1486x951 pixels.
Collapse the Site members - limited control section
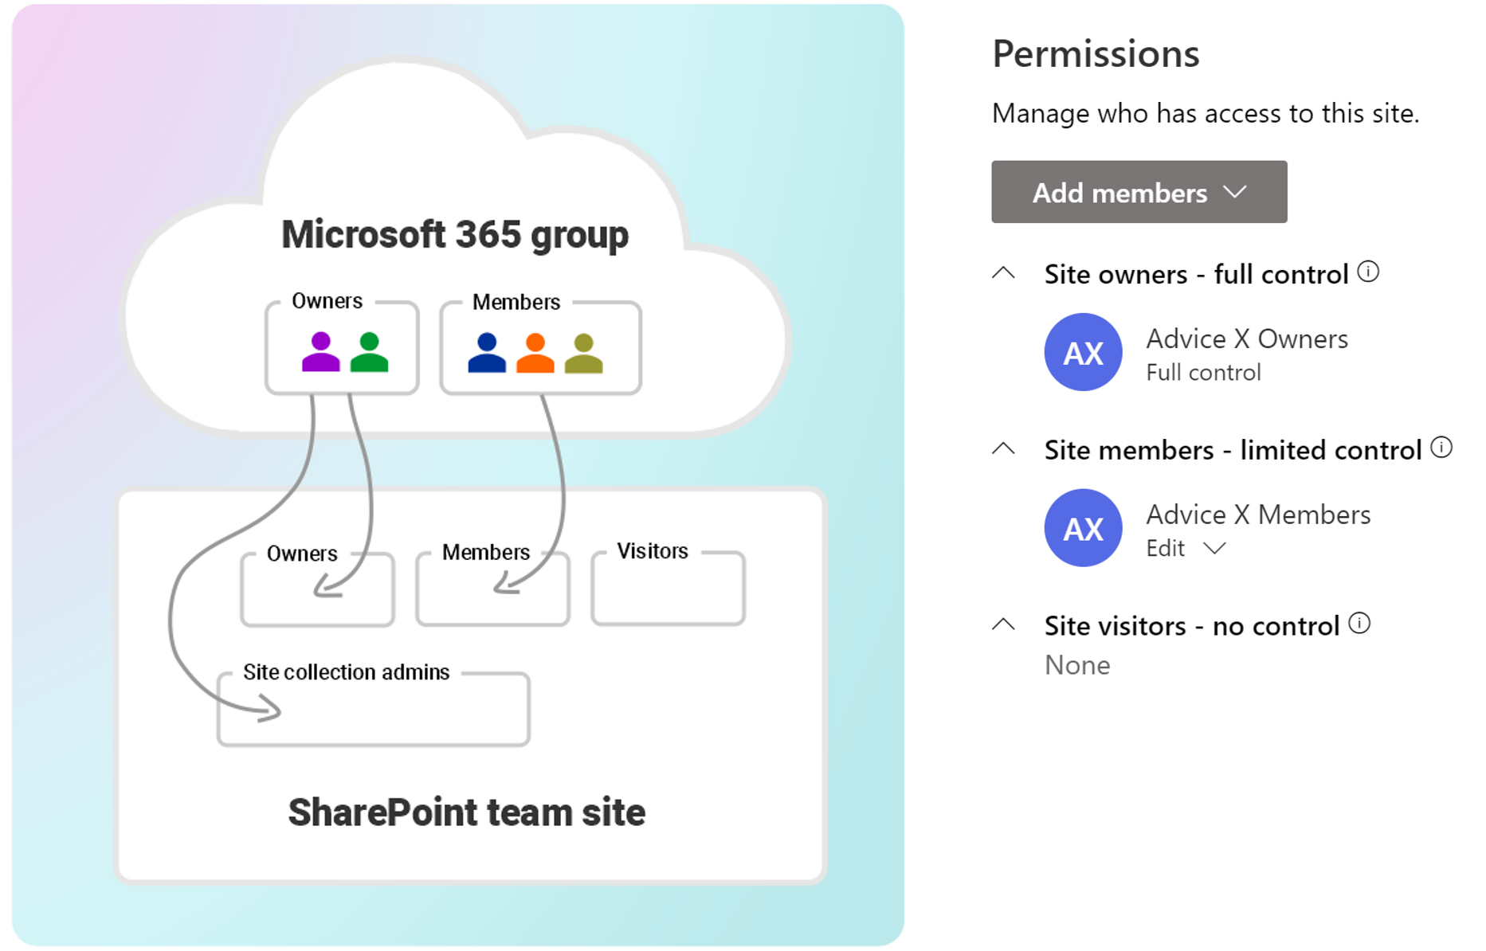(1003, 449)
